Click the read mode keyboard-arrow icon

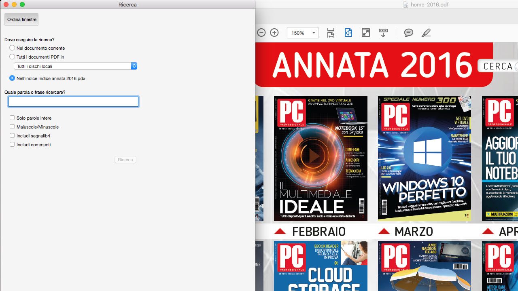coord(383,33)
